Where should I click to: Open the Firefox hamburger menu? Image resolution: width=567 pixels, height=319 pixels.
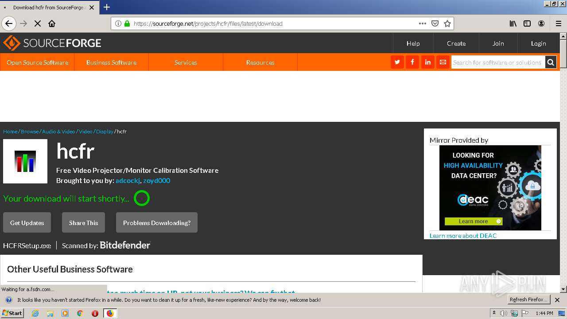coord(558,23)
